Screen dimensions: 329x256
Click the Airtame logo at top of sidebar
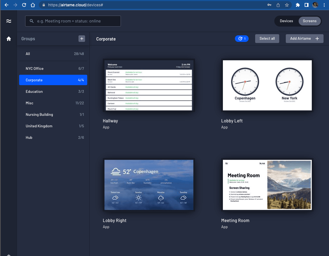click(x=8, y=21)
